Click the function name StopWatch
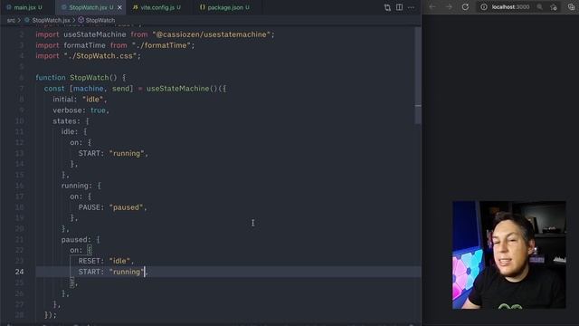The height and width of the screenshot is (326, 579). 90,78
